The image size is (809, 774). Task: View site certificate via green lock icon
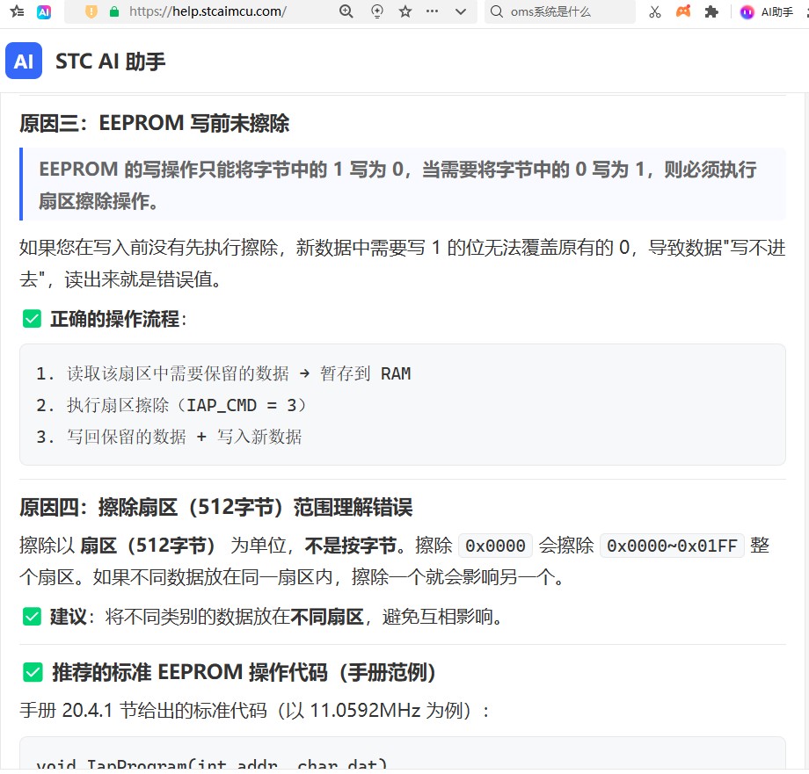pos(114,11)
